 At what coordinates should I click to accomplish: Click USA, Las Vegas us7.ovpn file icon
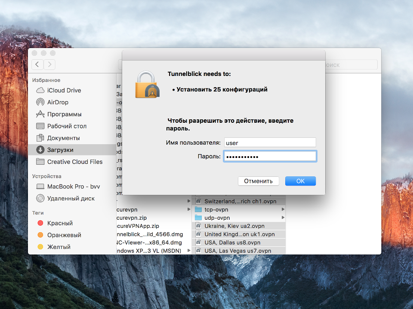[x=198, y=251]
